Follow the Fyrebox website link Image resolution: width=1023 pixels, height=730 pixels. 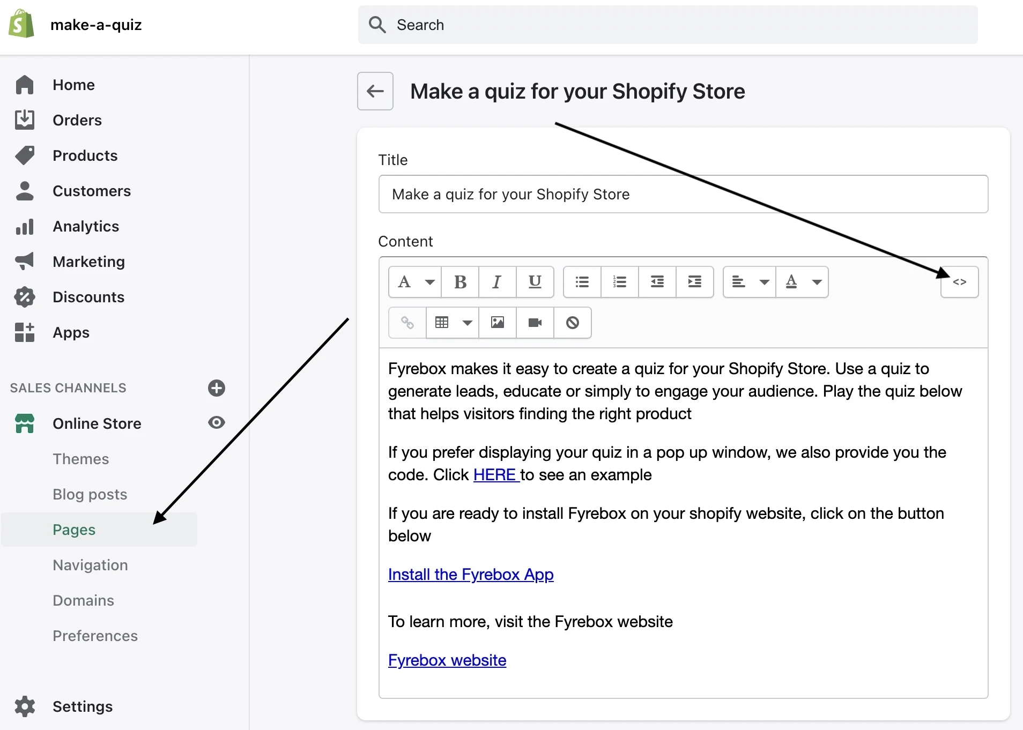447,660
